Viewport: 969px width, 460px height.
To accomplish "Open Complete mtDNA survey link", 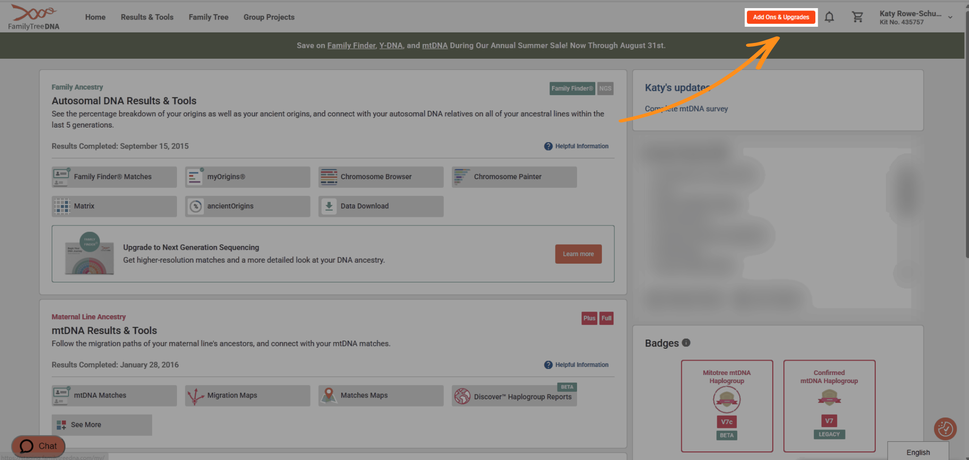I will pos(686,109).
